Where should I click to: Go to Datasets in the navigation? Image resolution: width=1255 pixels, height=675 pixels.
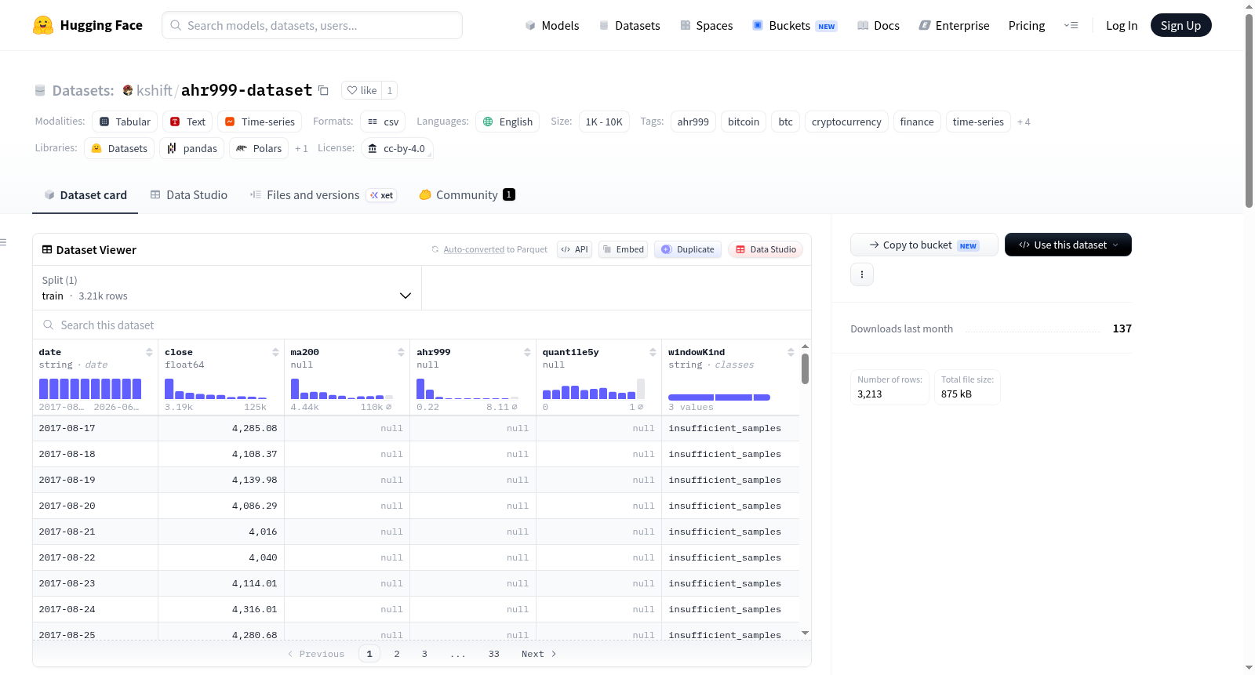[629, 26]
